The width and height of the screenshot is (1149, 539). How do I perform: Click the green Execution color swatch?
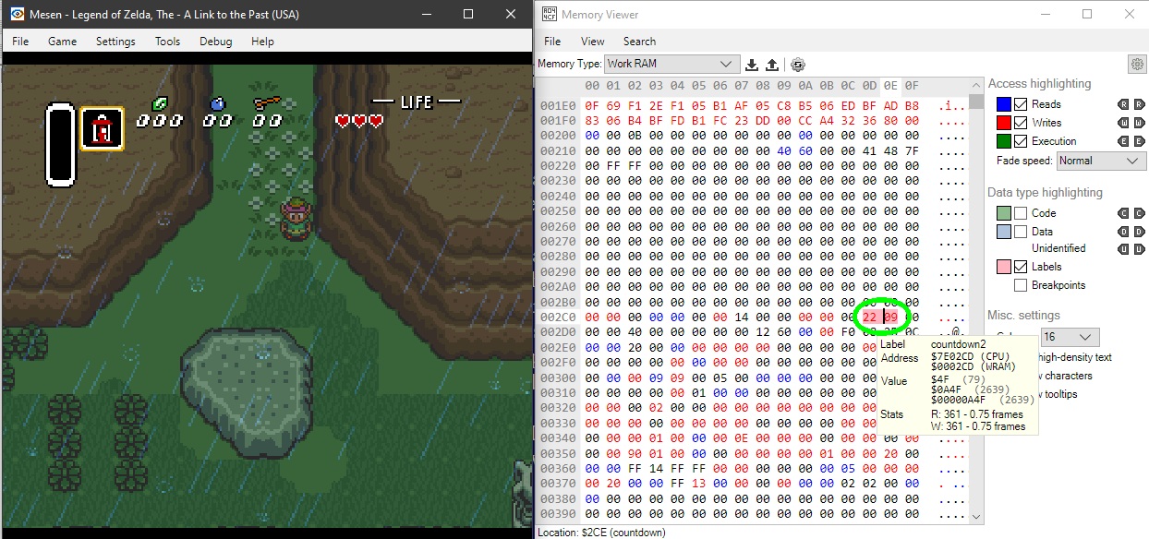click(x=1004, y=141)
